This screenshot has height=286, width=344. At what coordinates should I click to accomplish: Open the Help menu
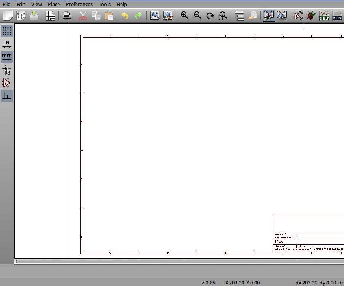click(122, 5)
